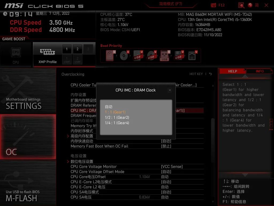
Task: Select the network boot device icon
Action: [193, 55]
